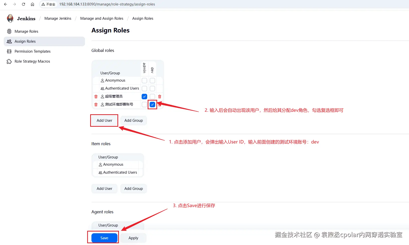Delete 超级管理员 row using right trash icon
The width and height of the screenshot is (409, 245).
pos(160,97)
